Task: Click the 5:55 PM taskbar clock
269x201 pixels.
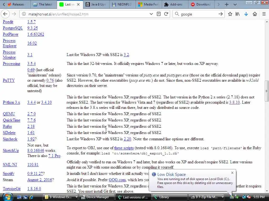Action: [x=259, y=197]
